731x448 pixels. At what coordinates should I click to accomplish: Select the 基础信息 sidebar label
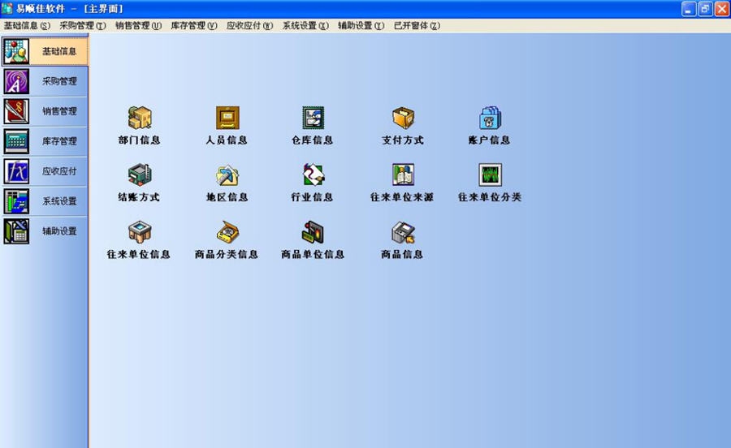(59, 51)
